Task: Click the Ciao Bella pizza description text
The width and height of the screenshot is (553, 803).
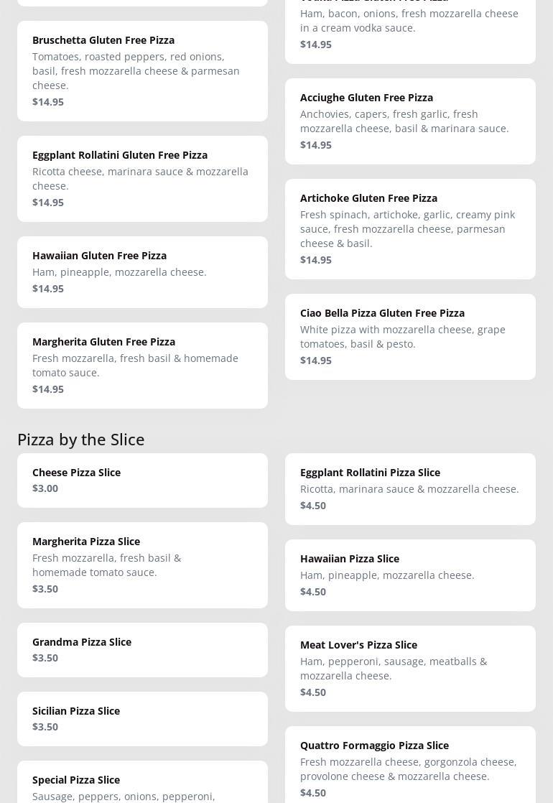Action: tap(402, 337)
